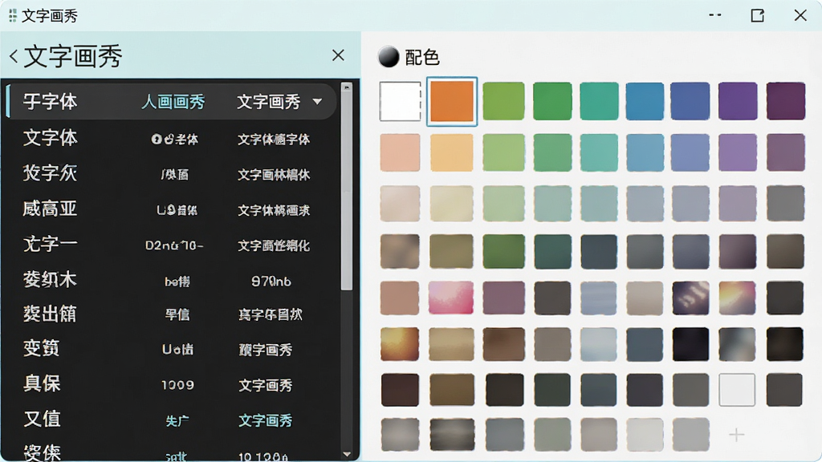Open the 文字画秀 dropdown in the selected row

click(317, 102)
